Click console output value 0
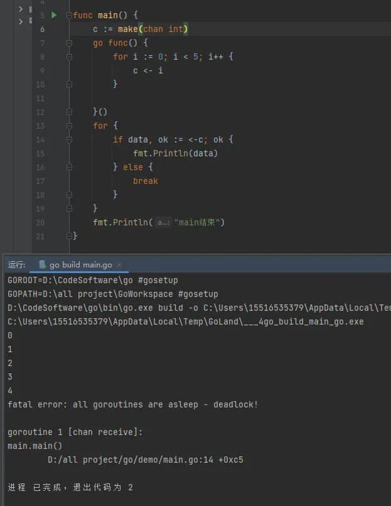The height and width of the screenshot is (506, 391). click(10, 336)
